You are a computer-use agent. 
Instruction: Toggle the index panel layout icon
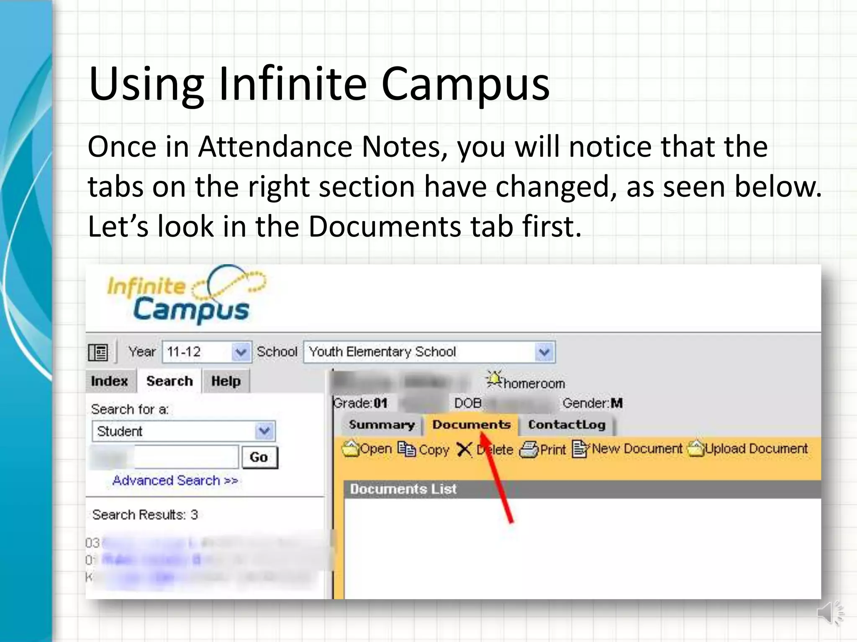pyautogui.click(x=98, y=352)
